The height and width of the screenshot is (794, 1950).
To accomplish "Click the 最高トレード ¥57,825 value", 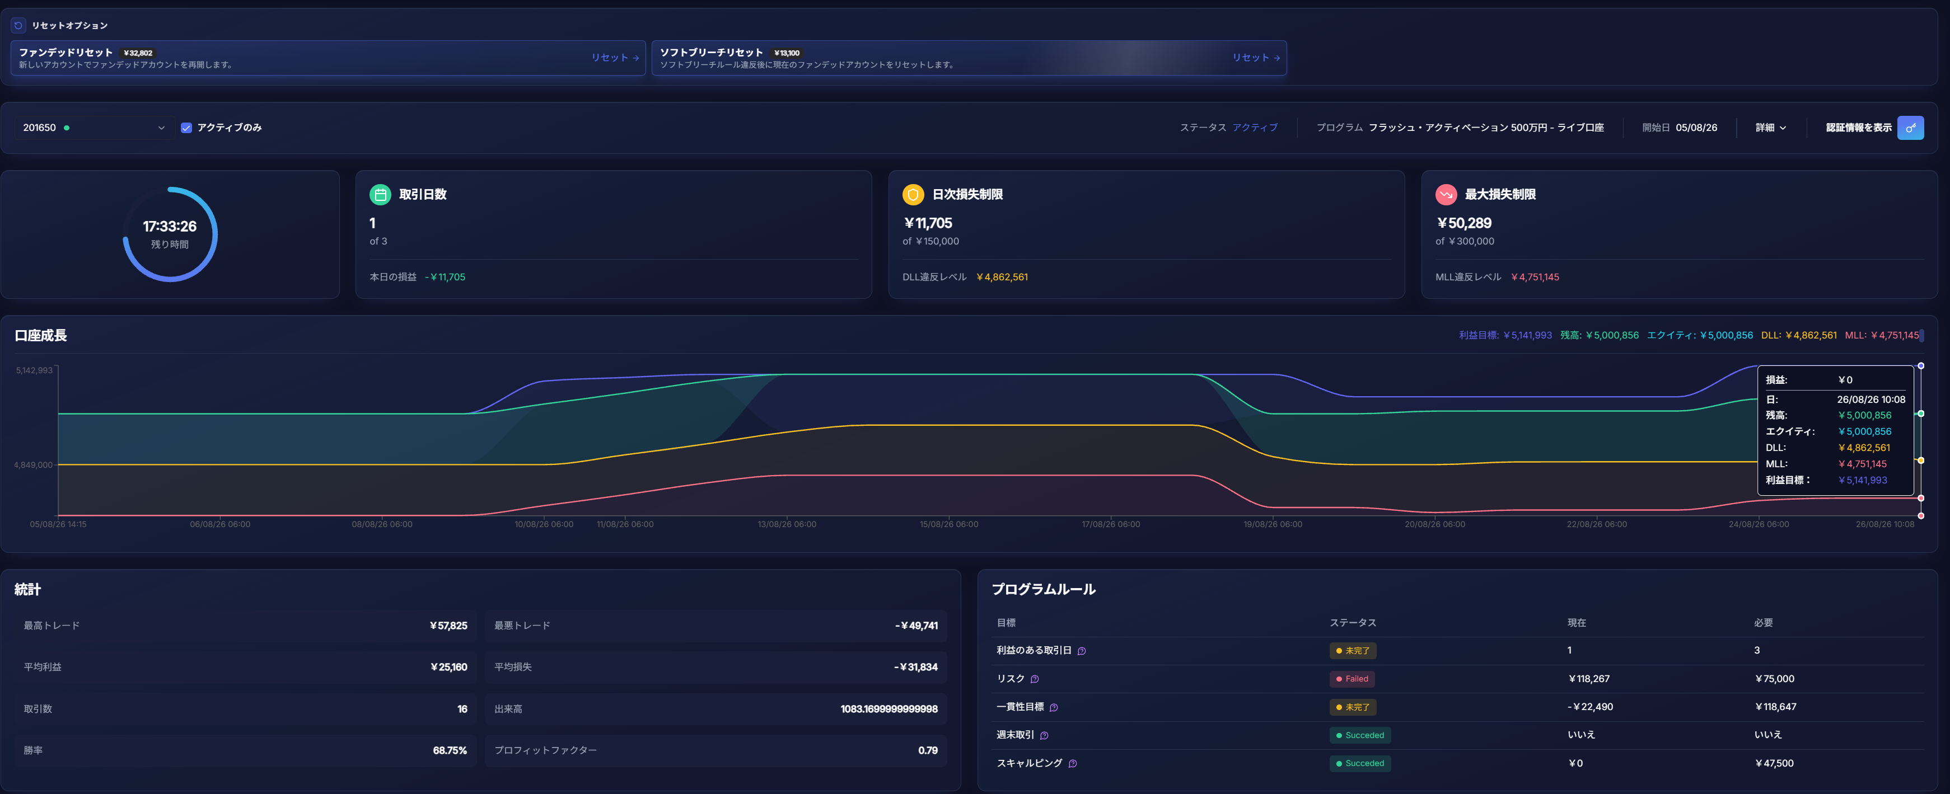I will pyautogui.click(x=448, y=625).
